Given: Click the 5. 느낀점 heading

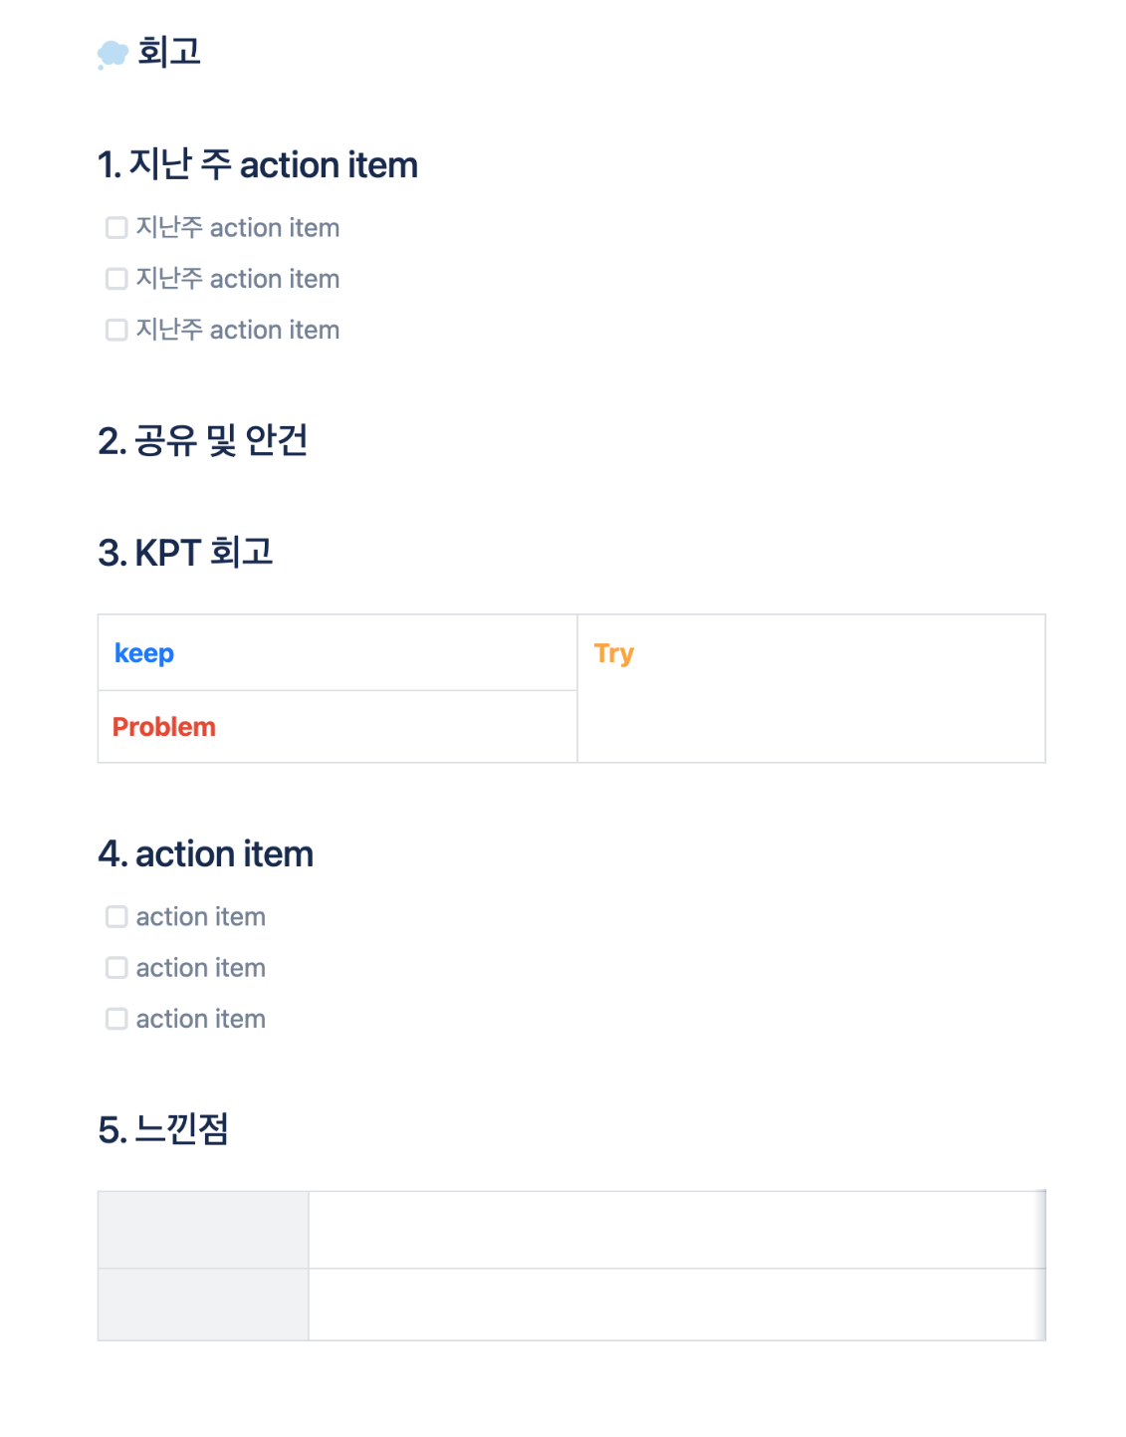Looking at the screenshot, I should (x=163, y=1130).
